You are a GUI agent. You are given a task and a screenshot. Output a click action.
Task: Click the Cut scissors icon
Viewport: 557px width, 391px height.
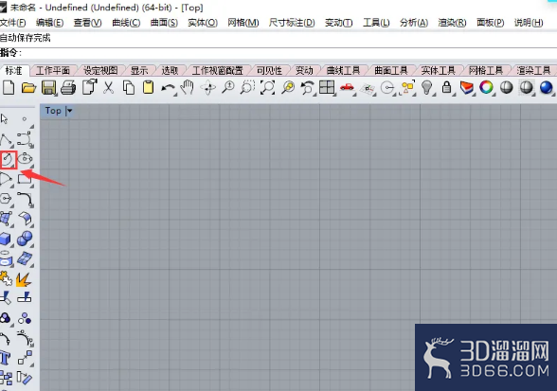[x=108, y=87]
